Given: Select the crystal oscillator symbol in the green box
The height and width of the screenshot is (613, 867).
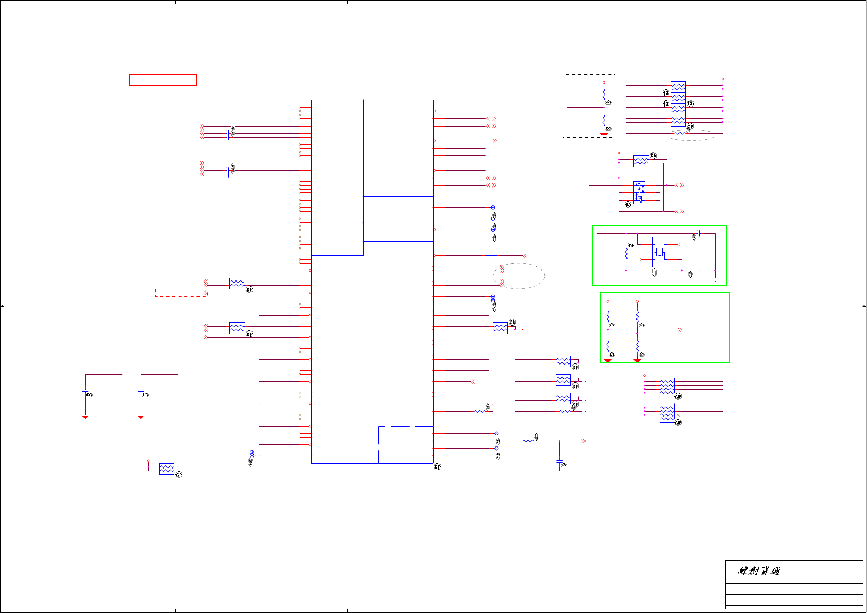Looking at the screenshot, I should (660, 252).
